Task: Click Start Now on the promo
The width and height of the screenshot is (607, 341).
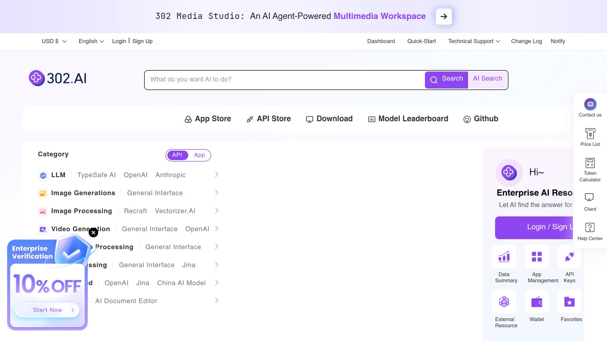Action: pyautogui.click(x=47, y=310)
